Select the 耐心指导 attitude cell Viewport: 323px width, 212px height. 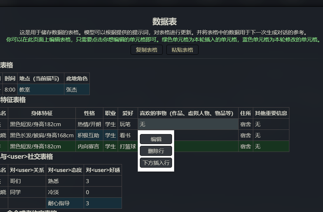tap(65, 203)
